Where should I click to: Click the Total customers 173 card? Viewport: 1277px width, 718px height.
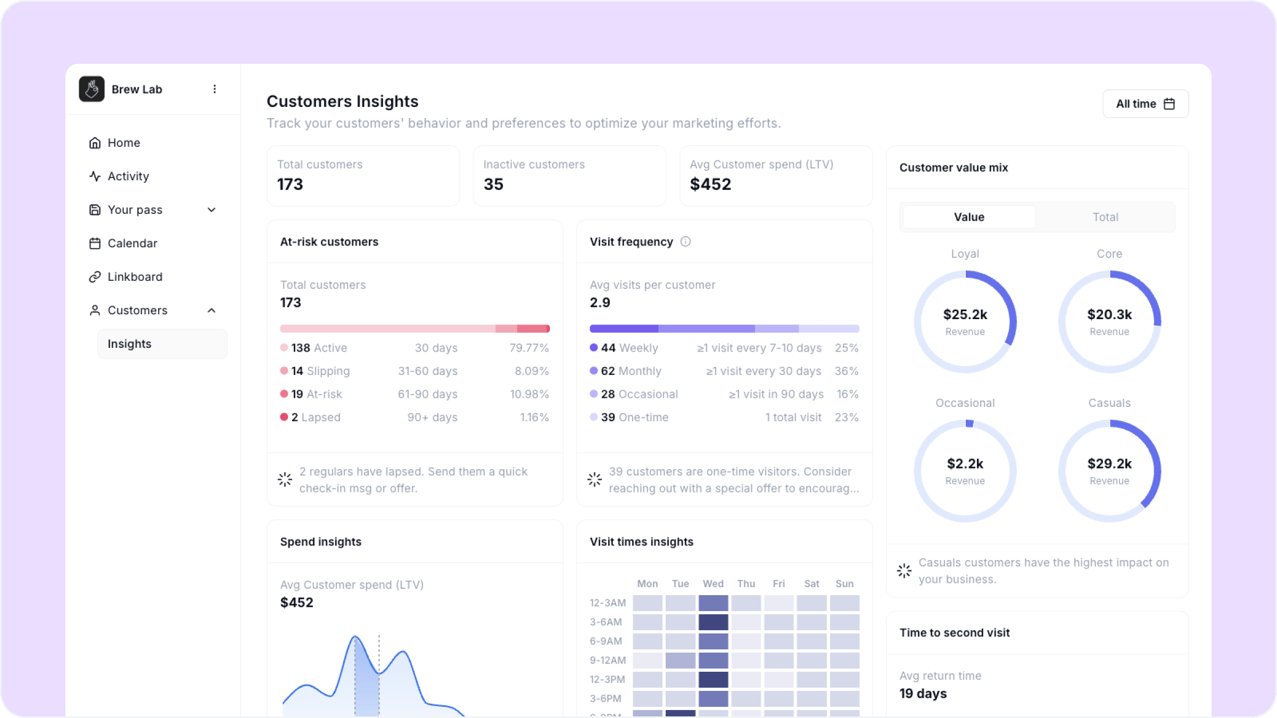pyautogui.click(x=363, y=176)
